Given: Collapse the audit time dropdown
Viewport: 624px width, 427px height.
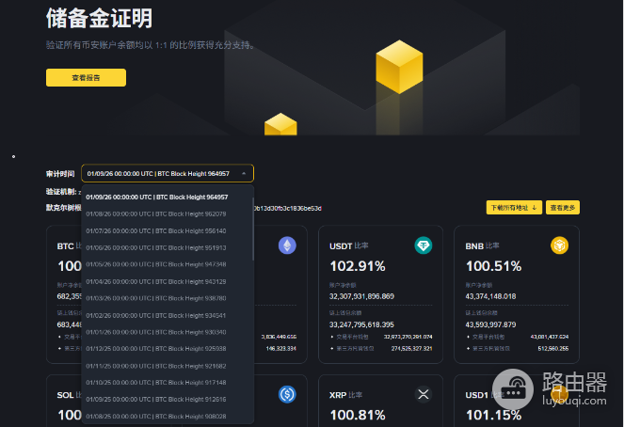Looking at the screenshot, I should point(168,173).
